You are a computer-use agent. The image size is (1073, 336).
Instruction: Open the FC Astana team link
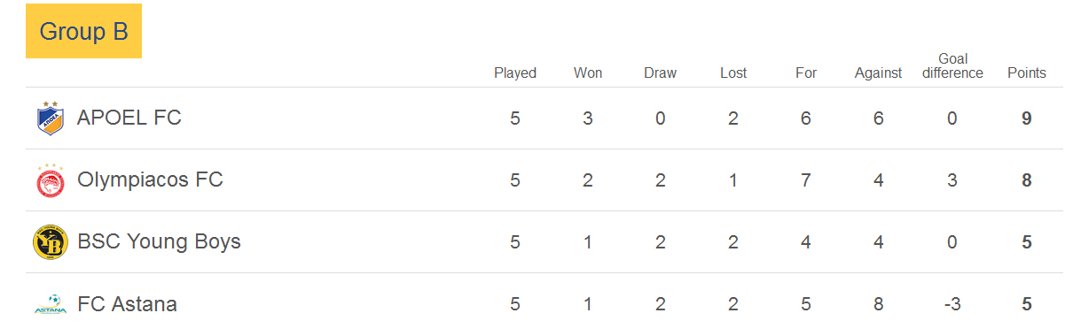pos(127,304)
